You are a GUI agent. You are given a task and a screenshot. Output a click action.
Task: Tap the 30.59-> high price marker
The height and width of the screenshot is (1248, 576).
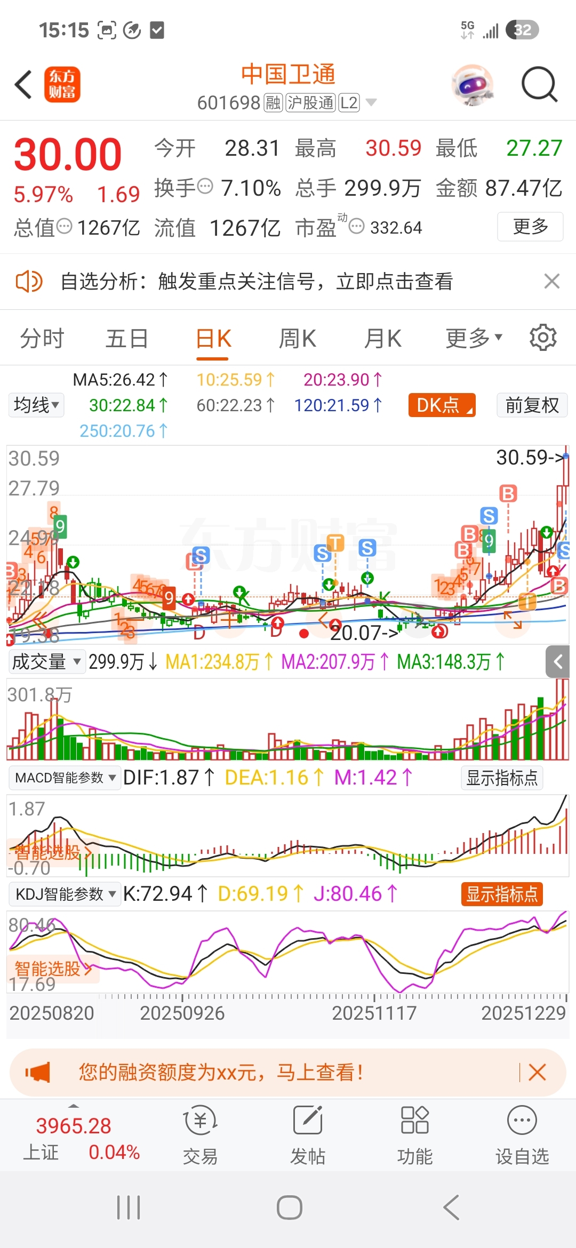[530, 457]
